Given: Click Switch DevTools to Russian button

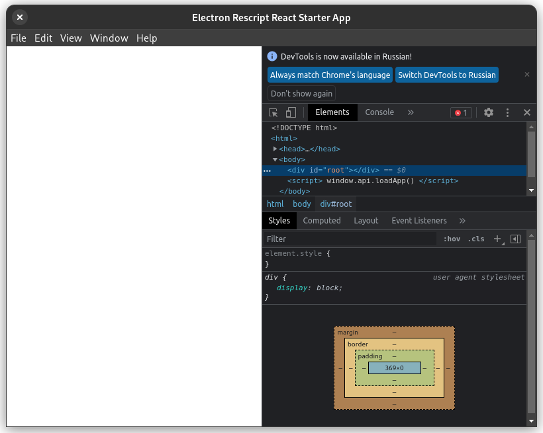Looking at the screenshot, I should pos(447,75).
